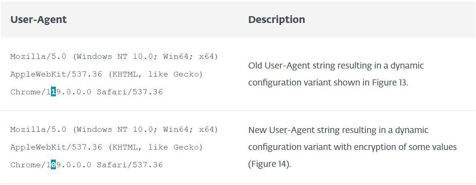Viewport: 476px width, 185px height.
Task: Click 'Win64; x64' in the first row
Action: [x=190, y=56]
